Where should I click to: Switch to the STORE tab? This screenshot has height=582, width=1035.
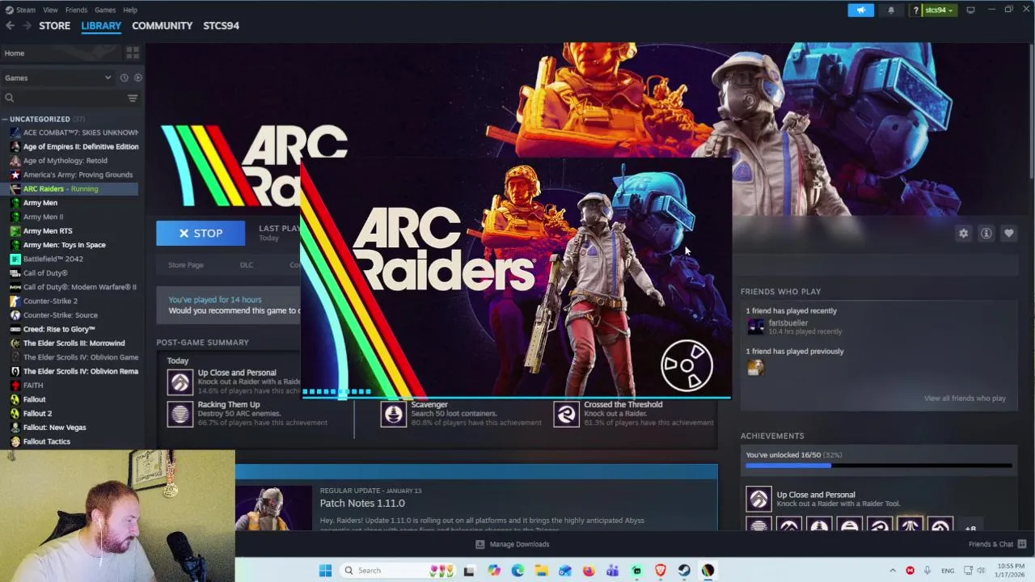55,26
